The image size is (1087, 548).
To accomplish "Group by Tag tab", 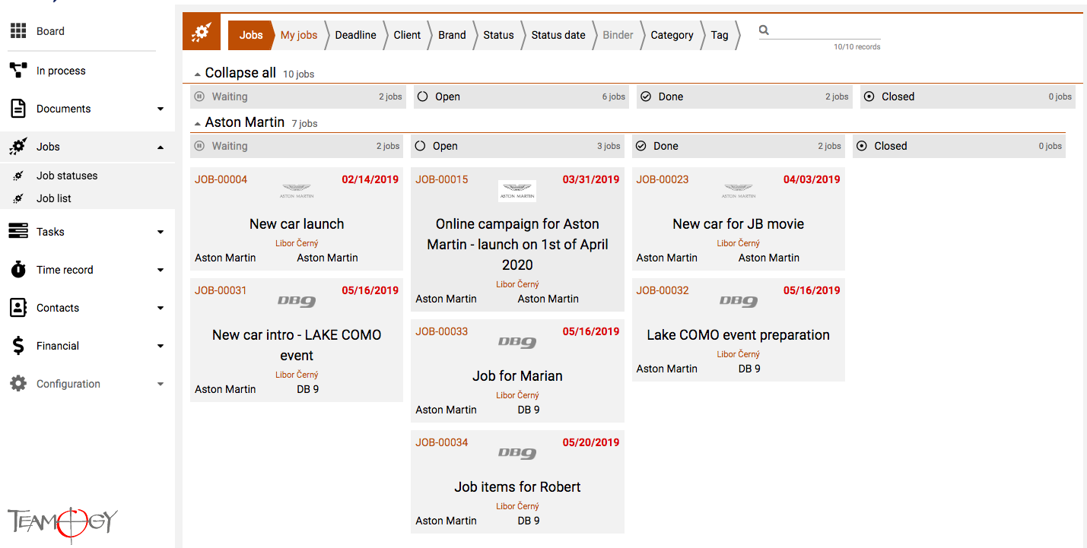I will click(720, 35).
